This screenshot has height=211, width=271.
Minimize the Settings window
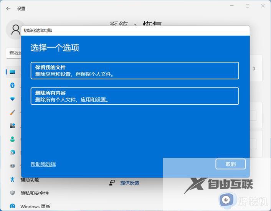tap(232, 6)
